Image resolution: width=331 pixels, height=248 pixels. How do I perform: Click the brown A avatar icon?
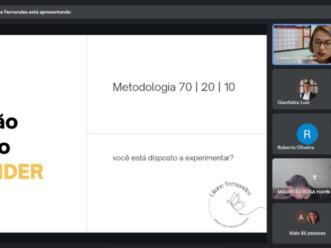[301, 217]
